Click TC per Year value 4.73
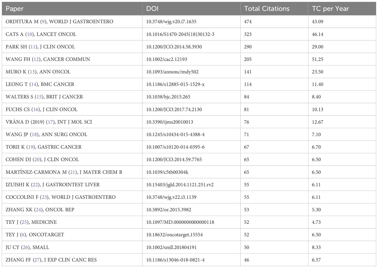Image resolution: width=378 pixels, height=268 pixels. (x=316, y=222)
